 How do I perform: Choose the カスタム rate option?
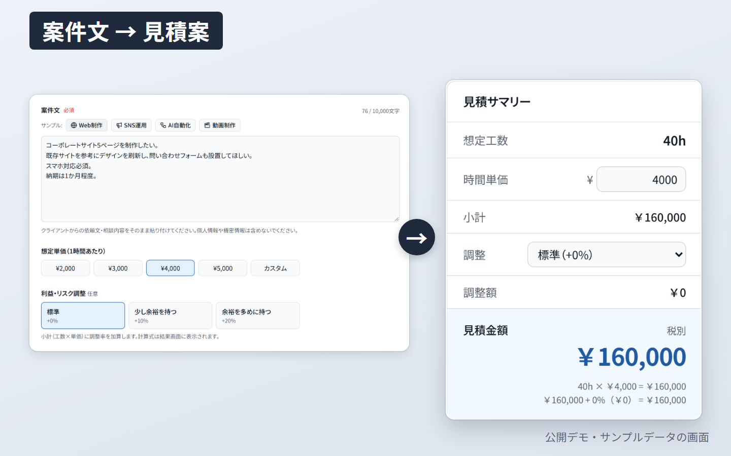click(275, 268)
